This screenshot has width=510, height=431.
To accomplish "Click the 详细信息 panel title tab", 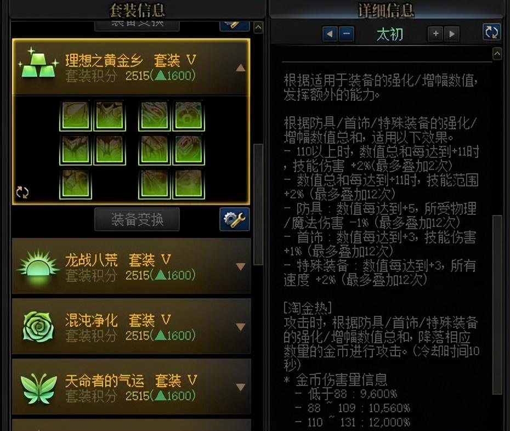I will click(x=386, y=10).
